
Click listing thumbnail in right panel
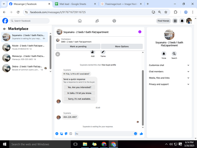[x=169, y=35]
